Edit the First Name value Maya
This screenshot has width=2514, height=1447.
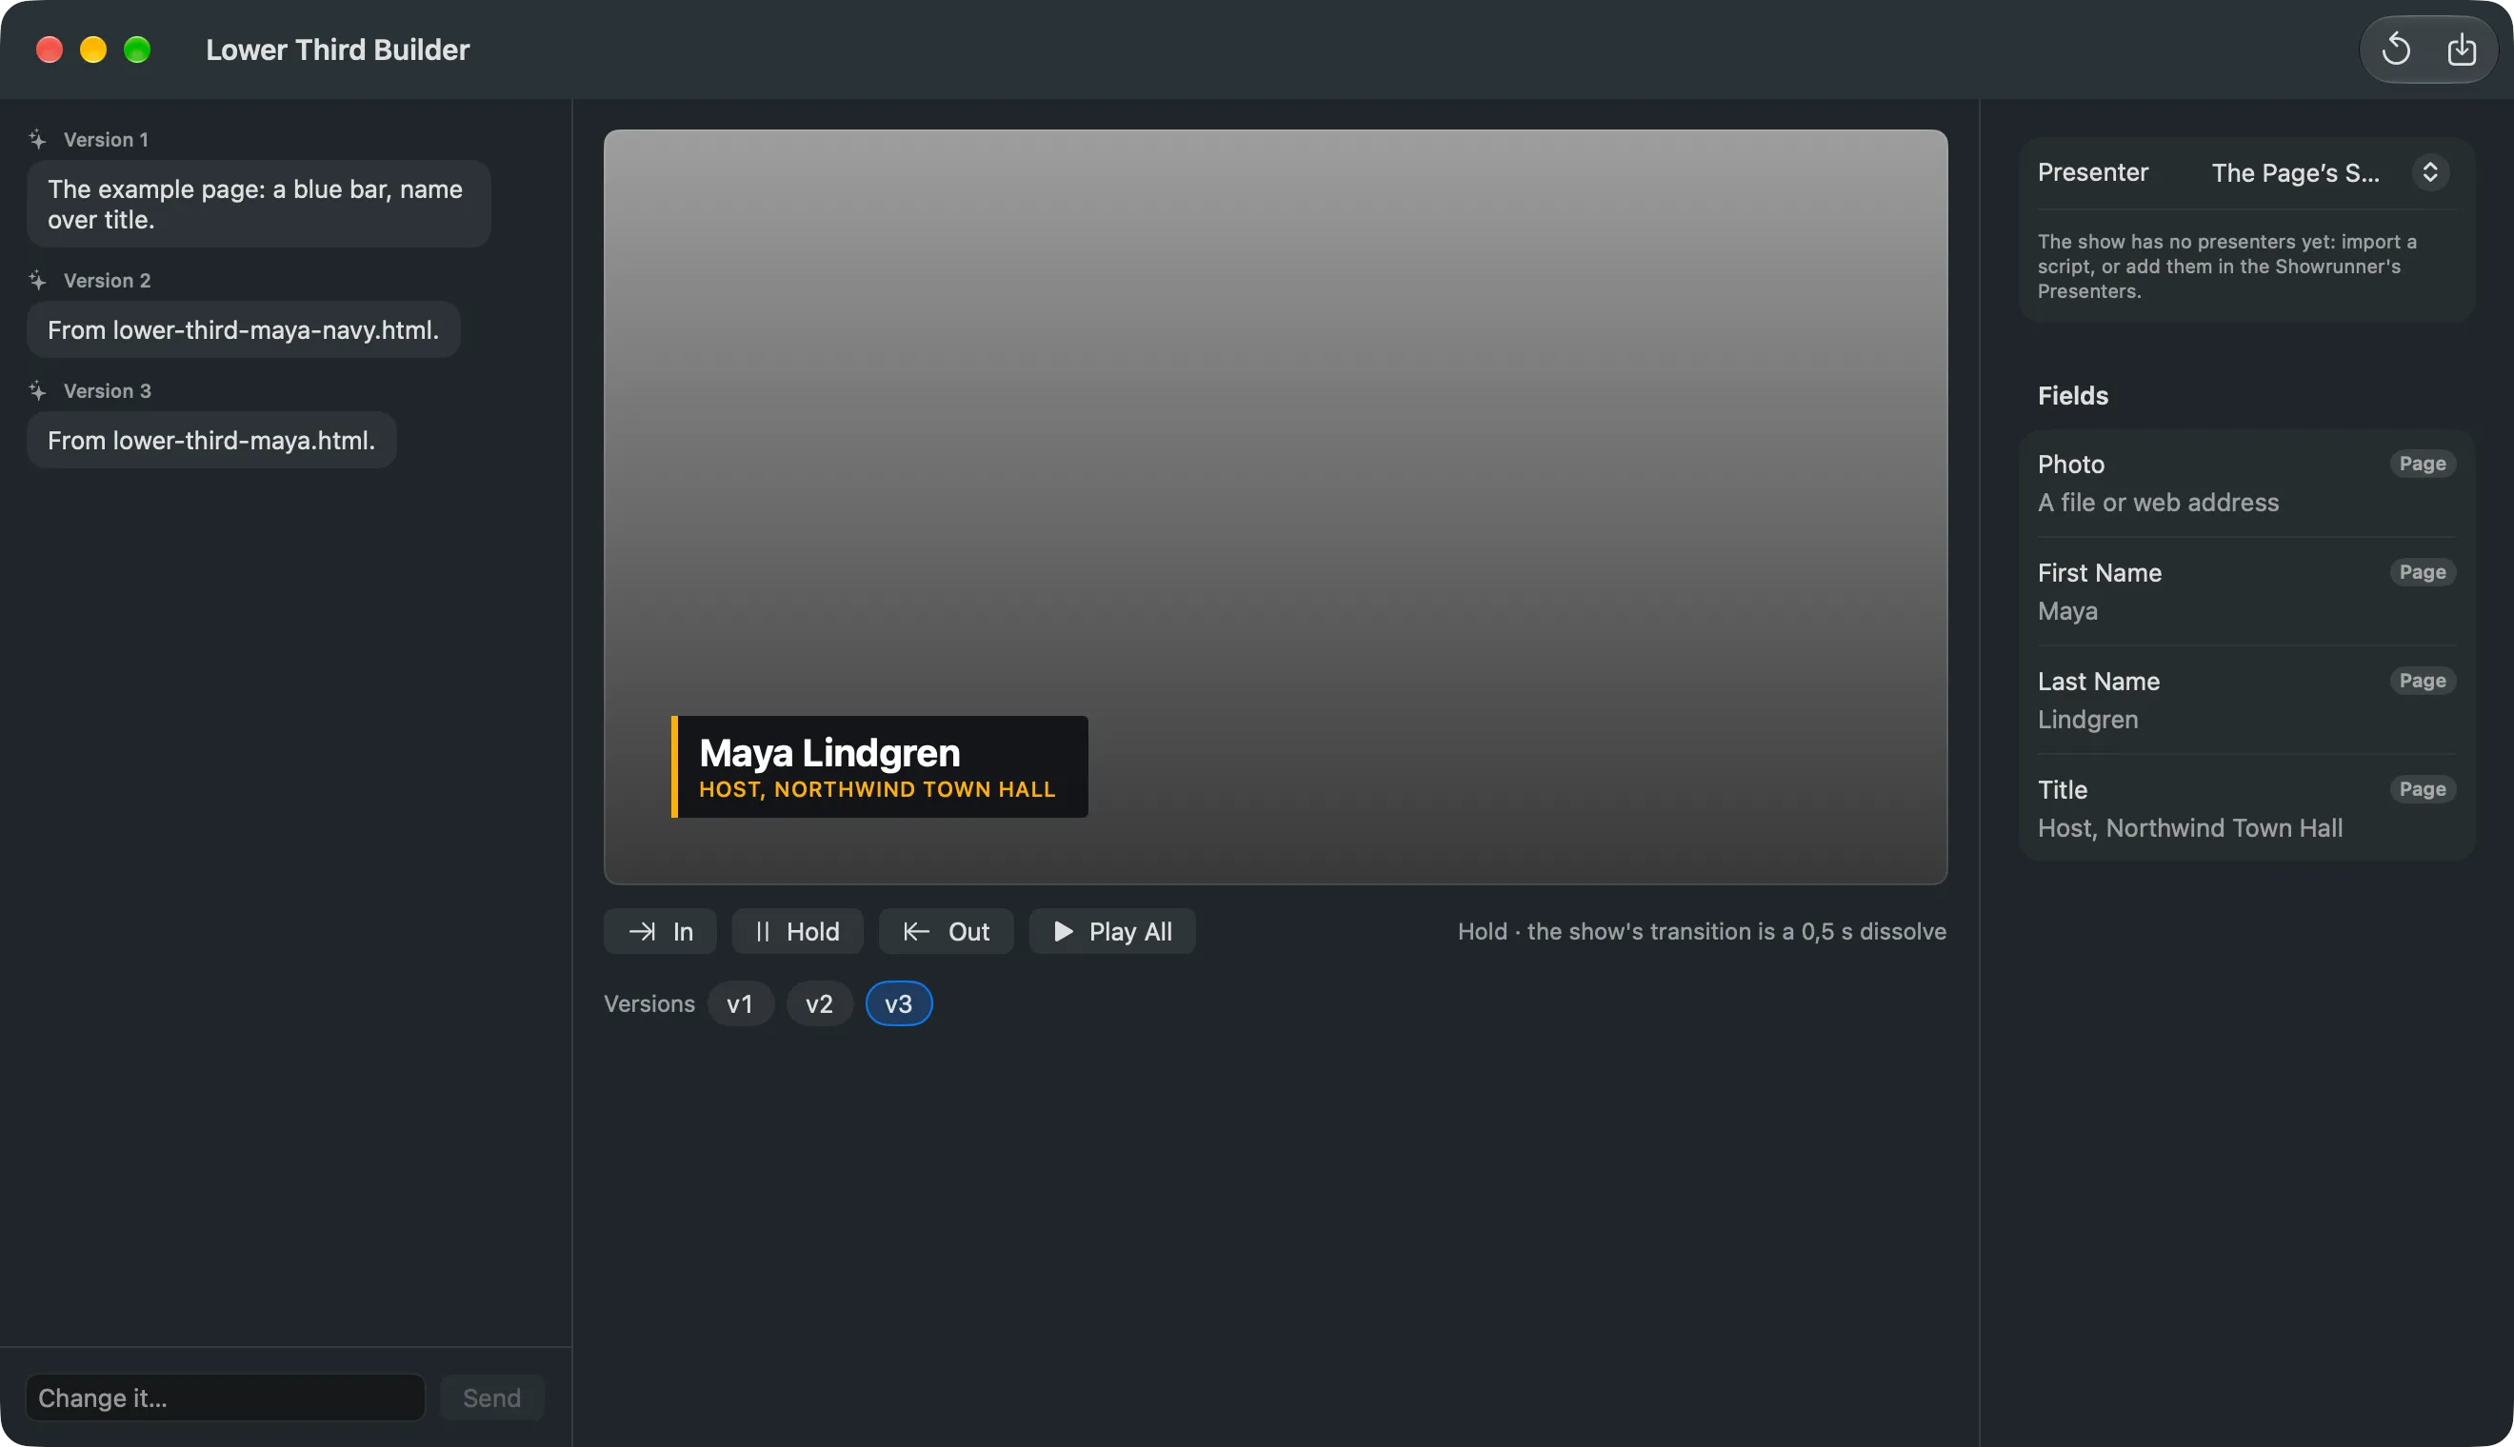point(2067,611)
